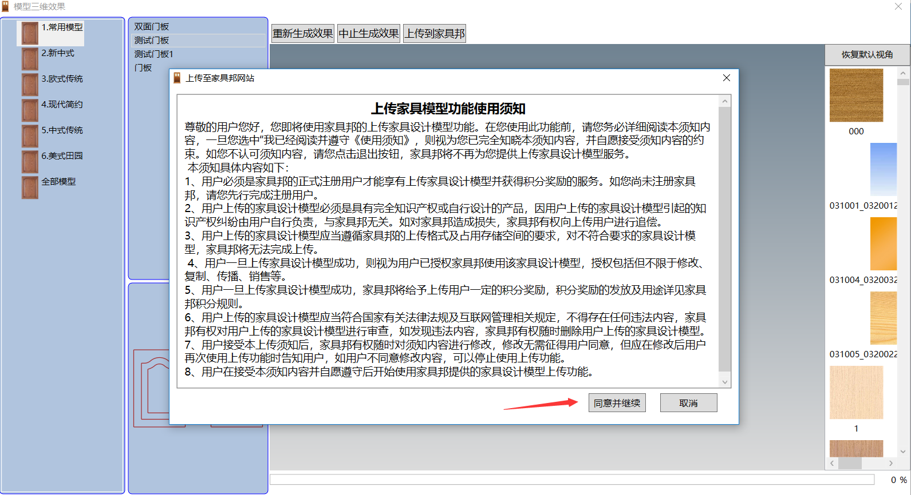The width and height of the screenshot is (911, 495).
Task: Click the 模型三维效果 title bar icon
Action: coord(5,6)
